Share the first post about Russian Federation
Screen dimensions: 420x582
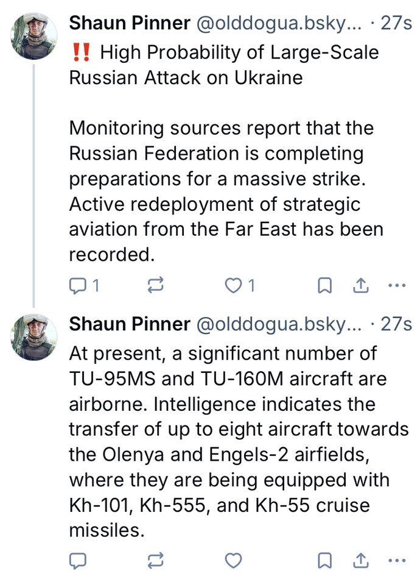click(360, 285)
